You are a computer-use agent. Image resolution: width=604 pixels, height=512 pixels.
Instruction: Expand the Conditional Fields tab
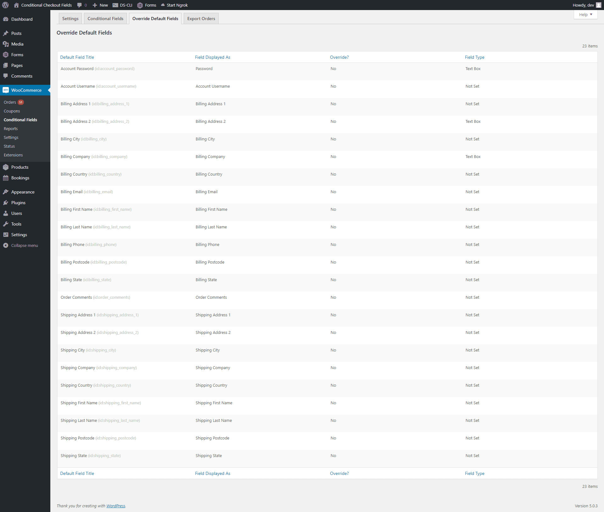click(x=105, y=18)
